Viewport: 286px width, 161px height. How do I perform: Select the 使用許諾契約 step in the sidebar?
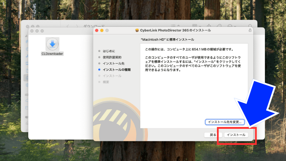tap(112, 57)
